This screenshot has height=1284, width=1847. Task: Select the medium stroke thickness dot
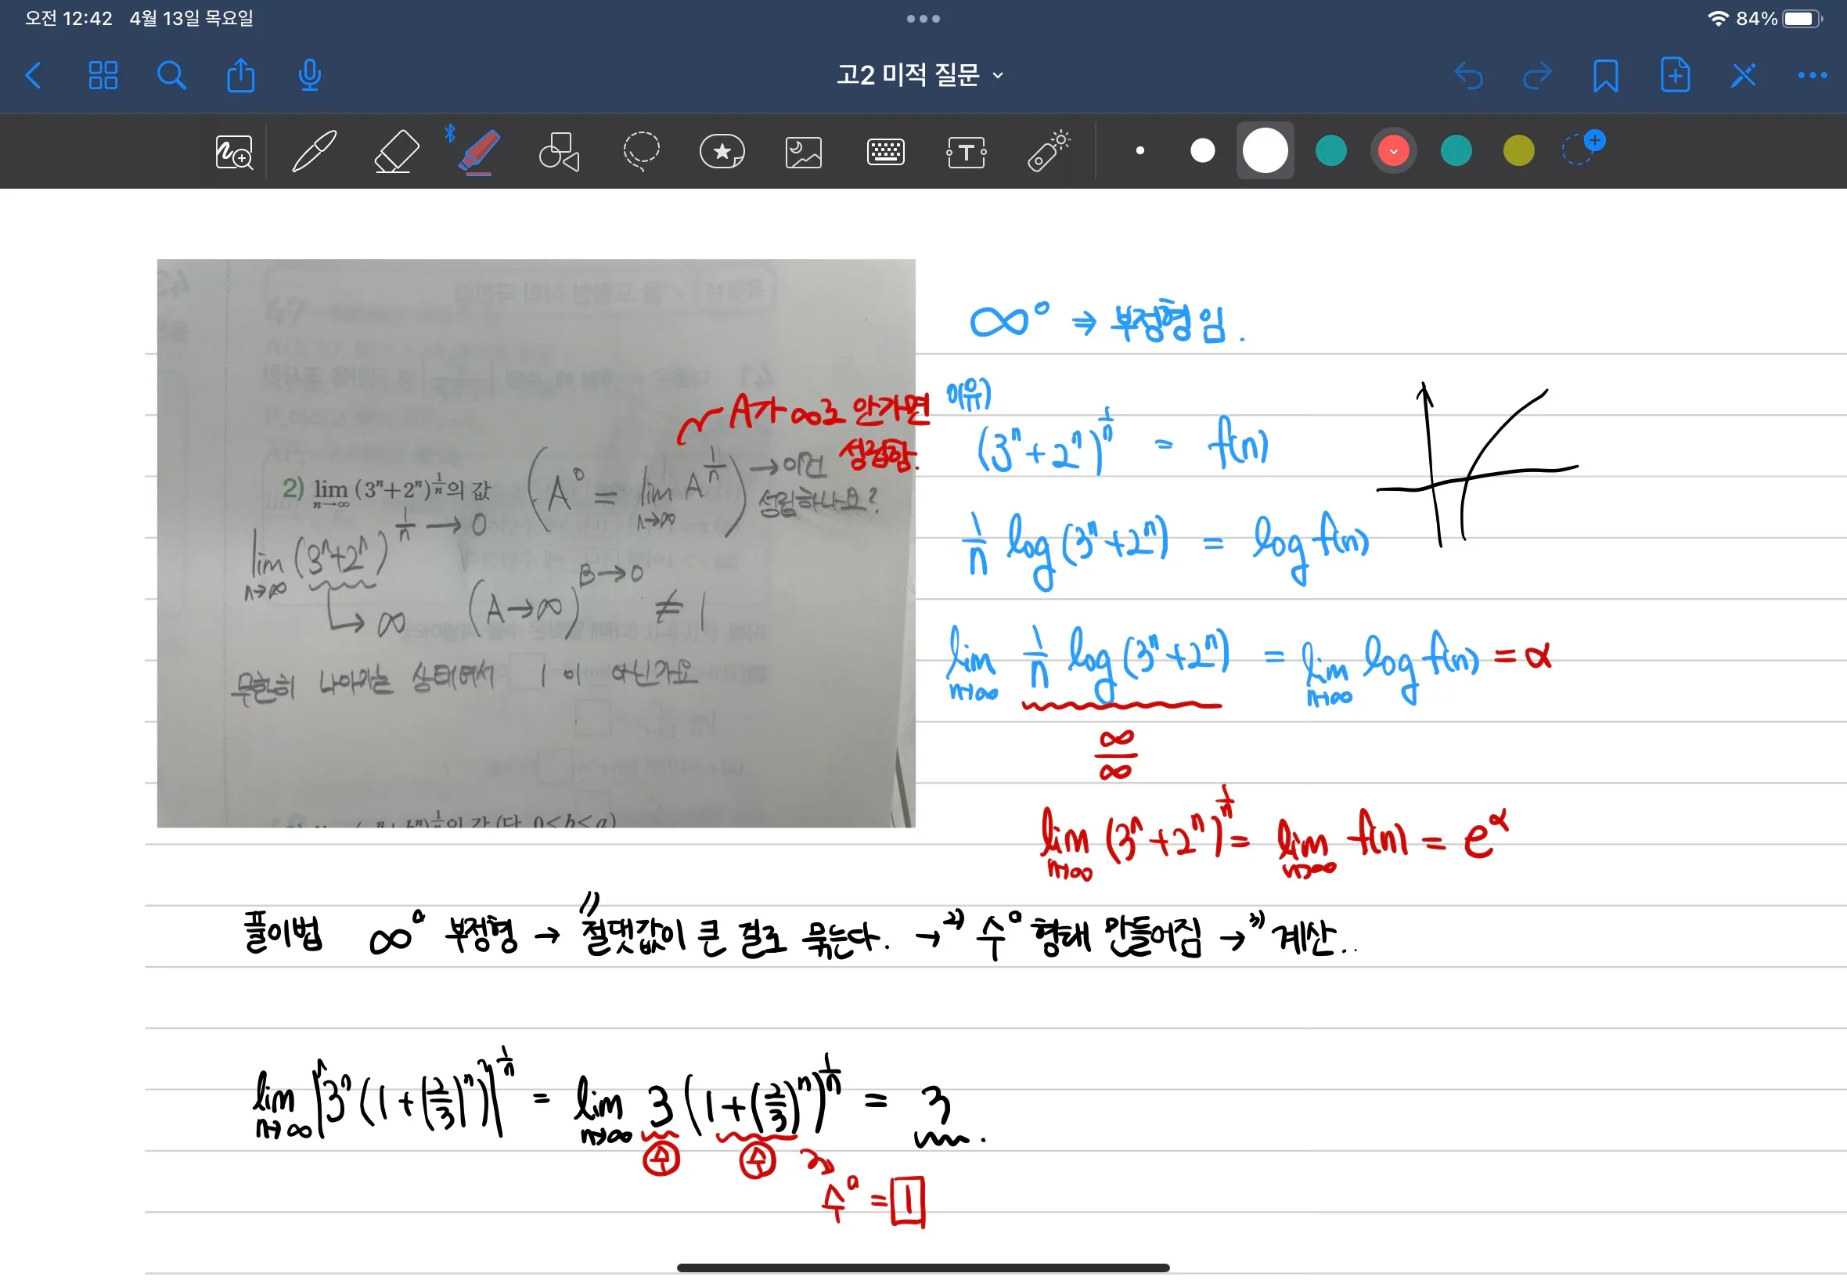[x=1202, y=150]
